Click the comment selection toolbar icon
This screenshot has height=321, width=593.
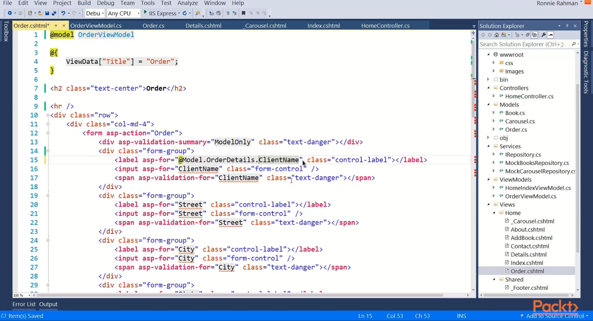228,13
